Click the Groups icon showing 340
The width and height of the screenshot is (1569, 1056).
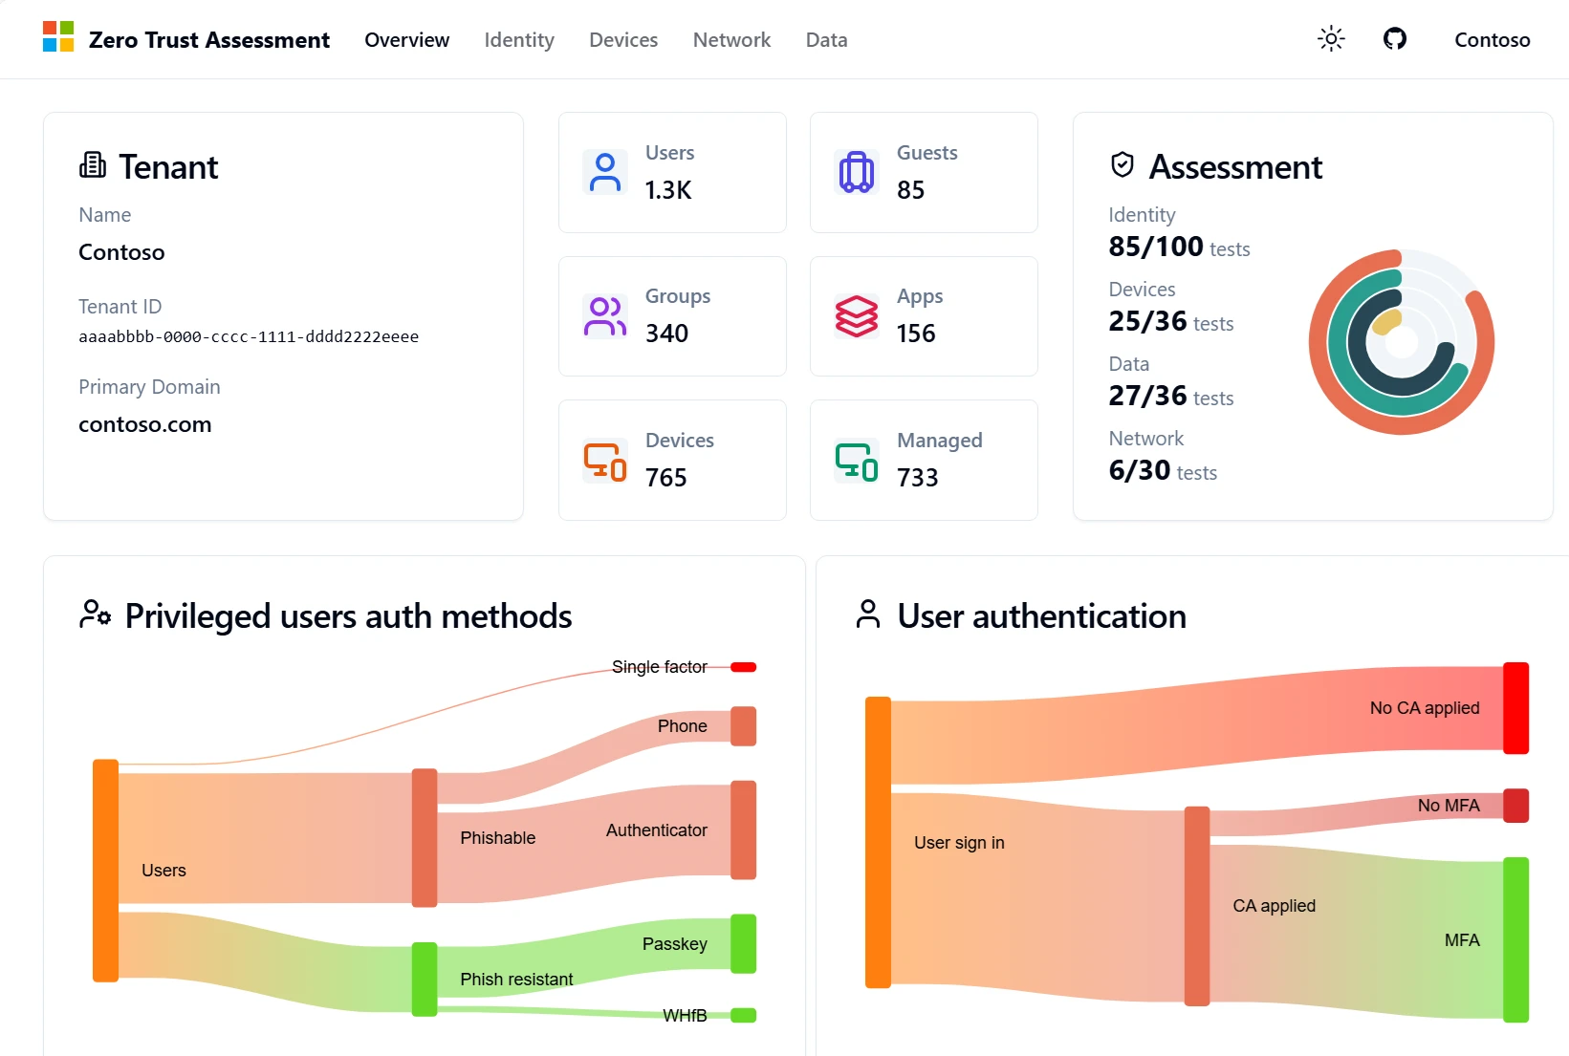[x=604, y=316]
